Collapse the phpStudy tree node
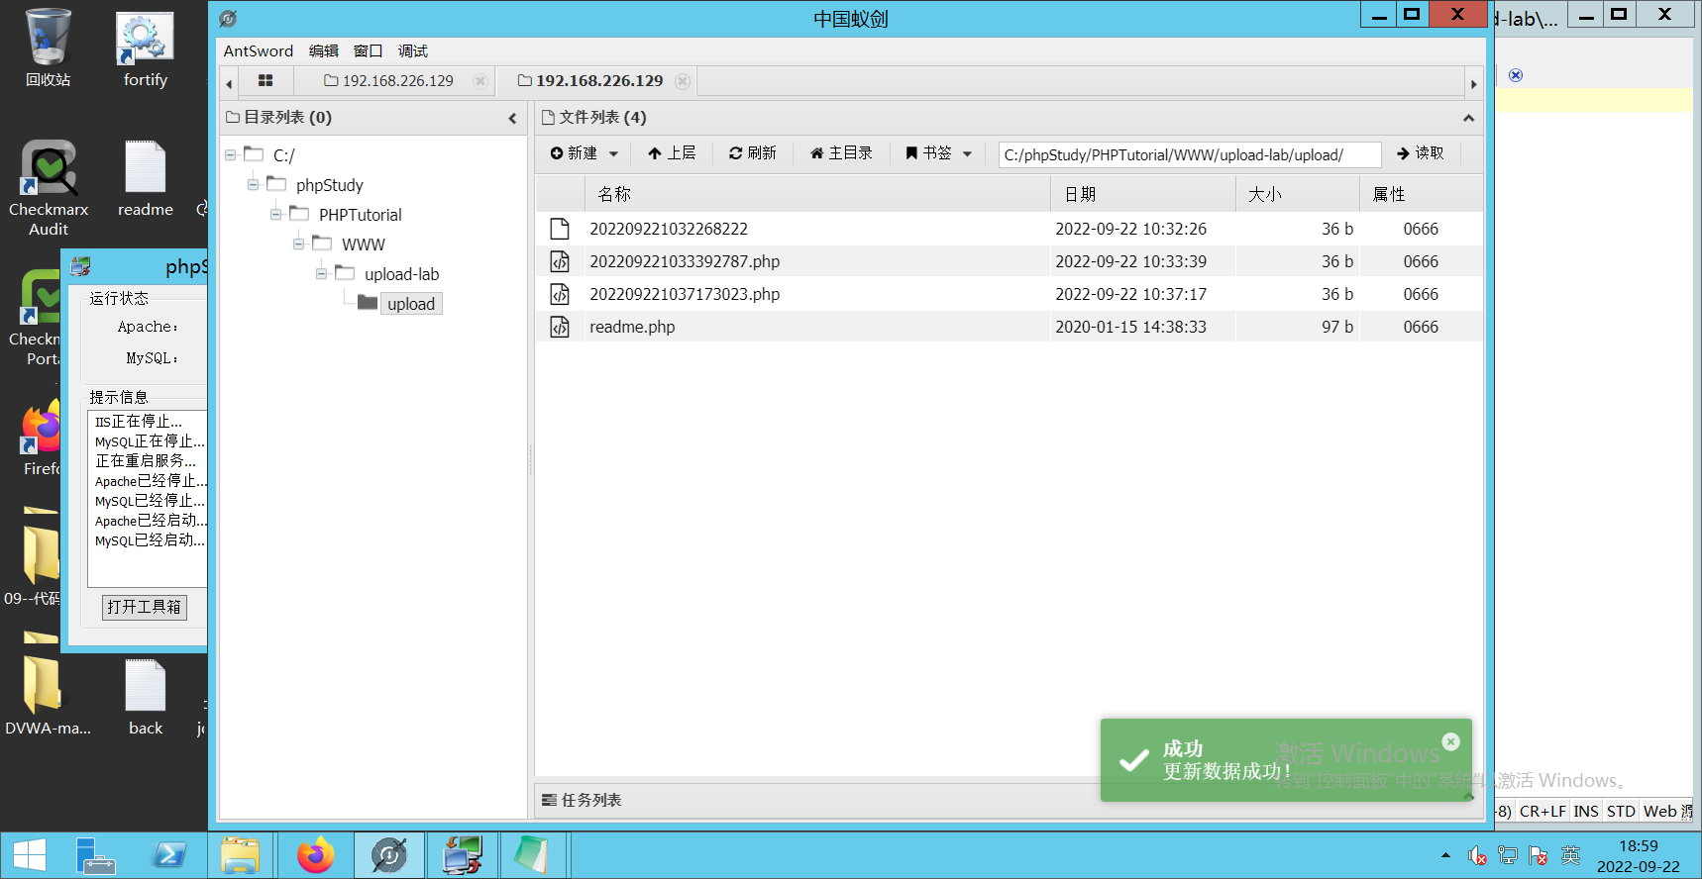 (254, 185)
